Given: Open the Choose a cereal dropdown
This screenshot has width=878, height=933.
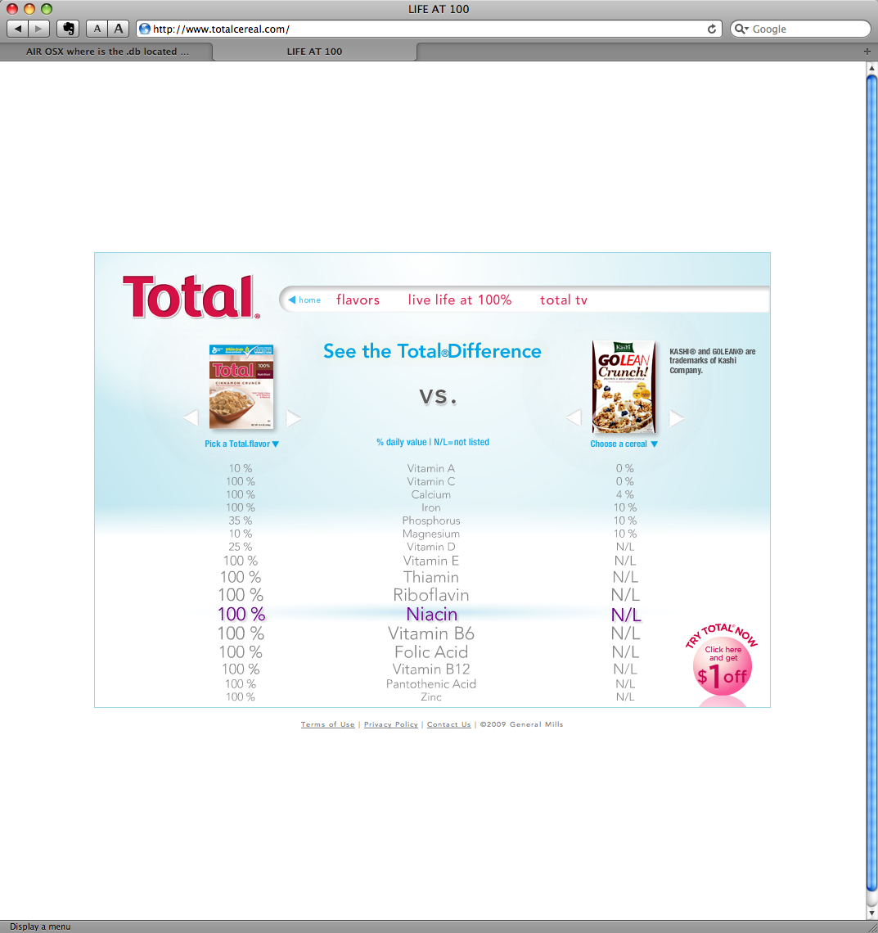Looking at the screenshot, I should (624, 444).
